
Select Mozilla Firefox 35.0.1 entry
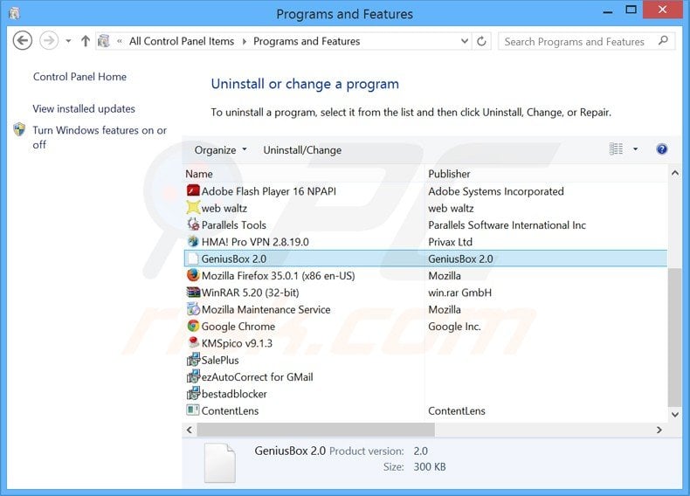click(x=278, y=275)
